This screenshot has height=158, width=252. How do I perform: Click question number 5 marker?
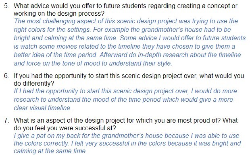pos(6,6)
